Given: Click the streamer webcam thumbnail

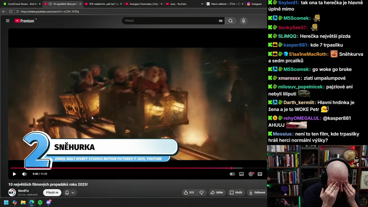Looking at the screenshot, I should point(317,176).
